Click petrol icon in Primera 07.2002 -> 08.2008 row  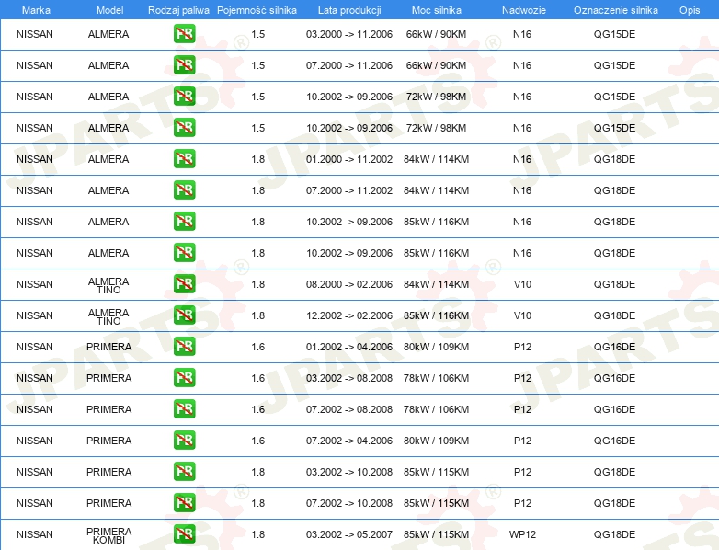184,408
